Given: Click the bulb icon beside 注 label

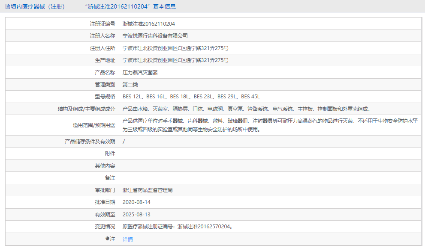Looking at the screenshot, I should (x=107, y=239).
